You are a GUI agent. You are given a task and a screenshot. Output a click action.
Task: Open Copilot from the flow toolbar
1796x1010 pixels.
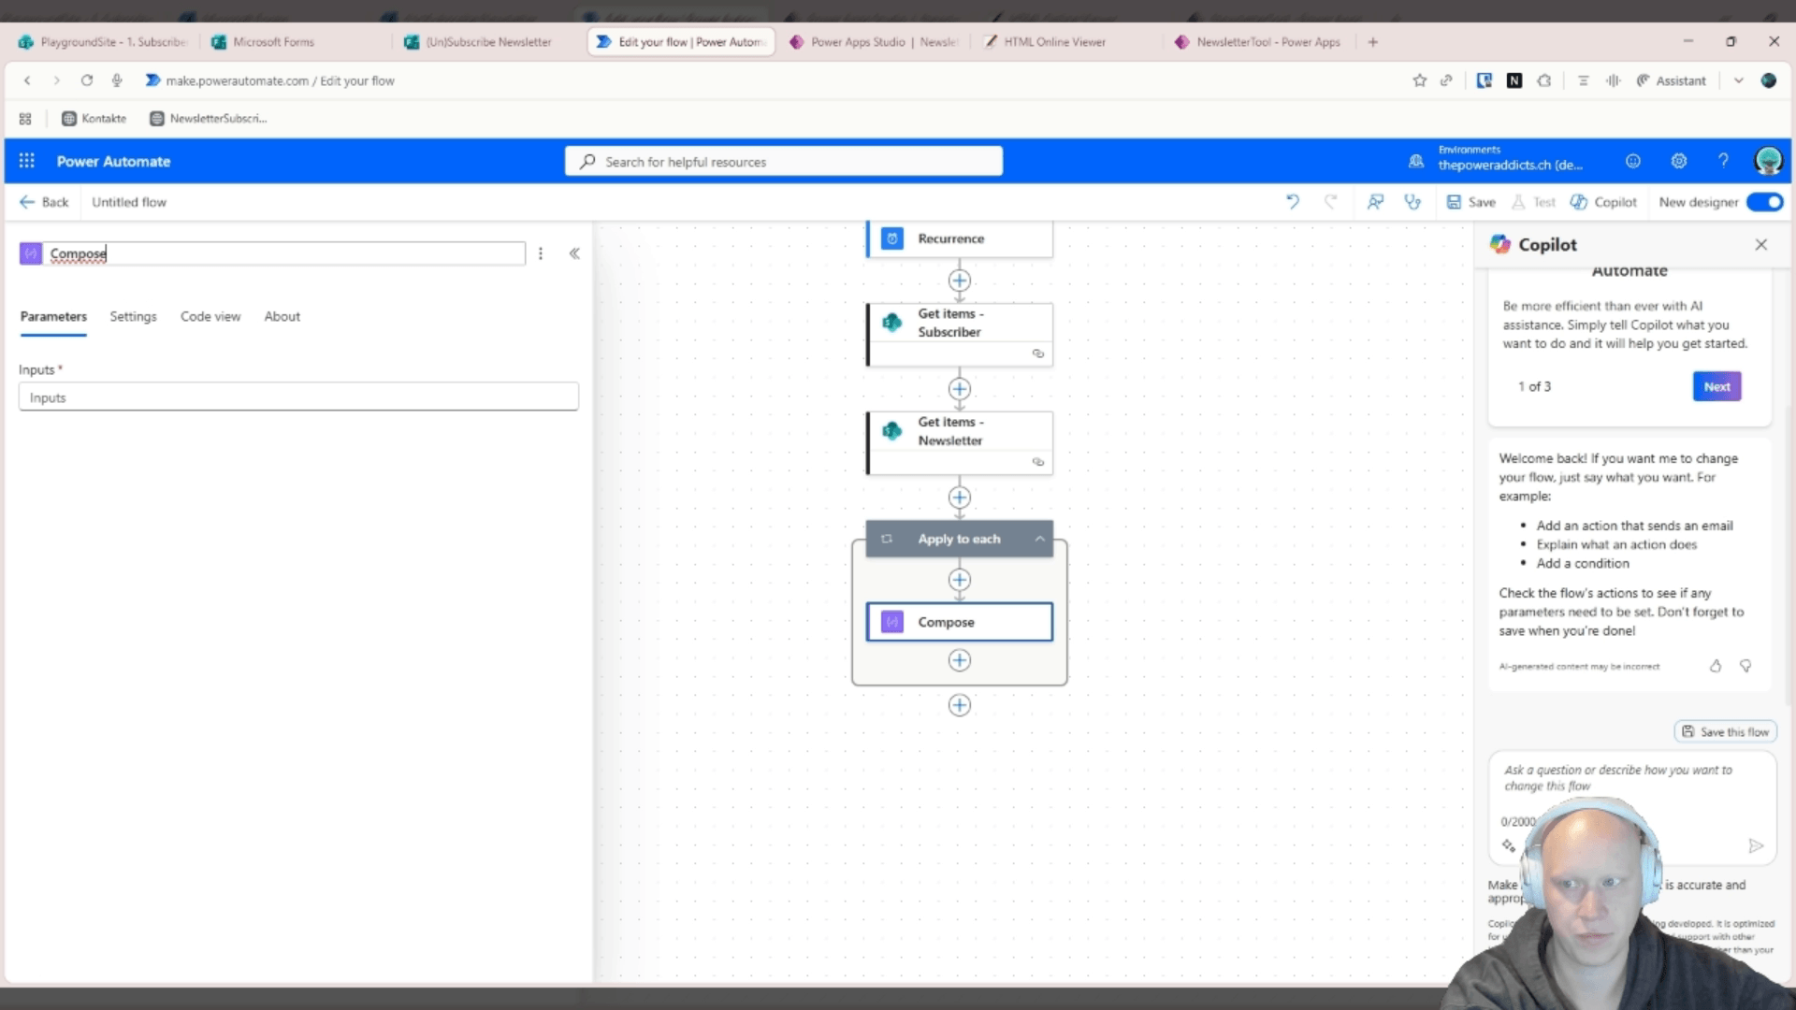point(1603,202)
